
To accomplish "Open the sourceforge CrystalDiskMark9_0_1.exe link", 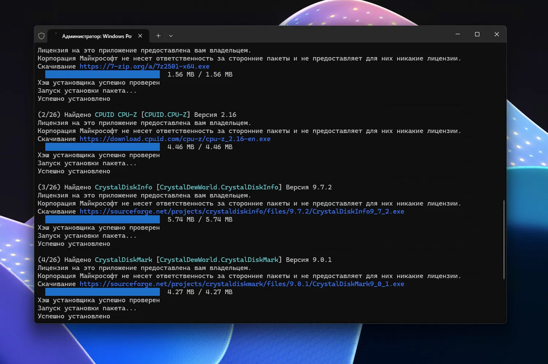I will tap(242, 284).
